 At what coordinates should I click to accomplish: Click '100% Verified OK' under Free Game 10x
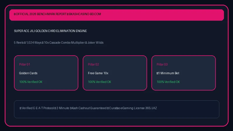click(x=100, y=82)
